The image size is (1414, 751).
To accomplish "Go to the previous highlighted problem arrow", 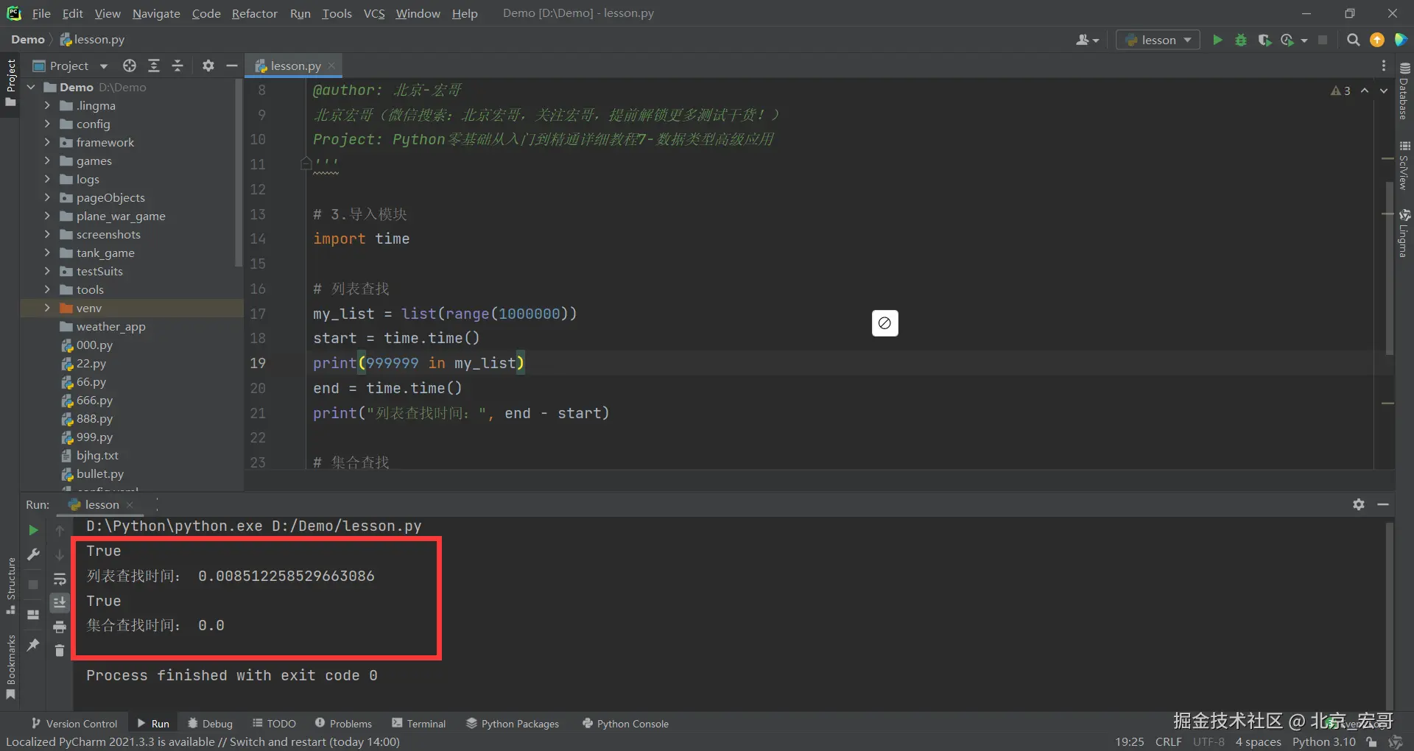I will [1365, 91].
